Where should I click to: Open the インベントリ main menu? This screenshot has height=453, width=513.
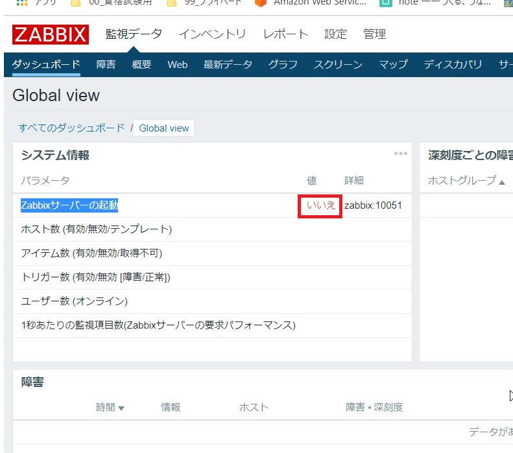click(212, 34)
